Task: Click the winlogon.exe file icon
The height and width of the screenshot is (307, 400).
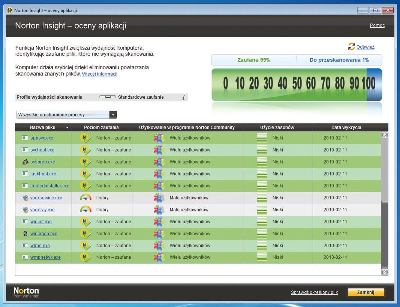Action: click(x=25, y=233)
